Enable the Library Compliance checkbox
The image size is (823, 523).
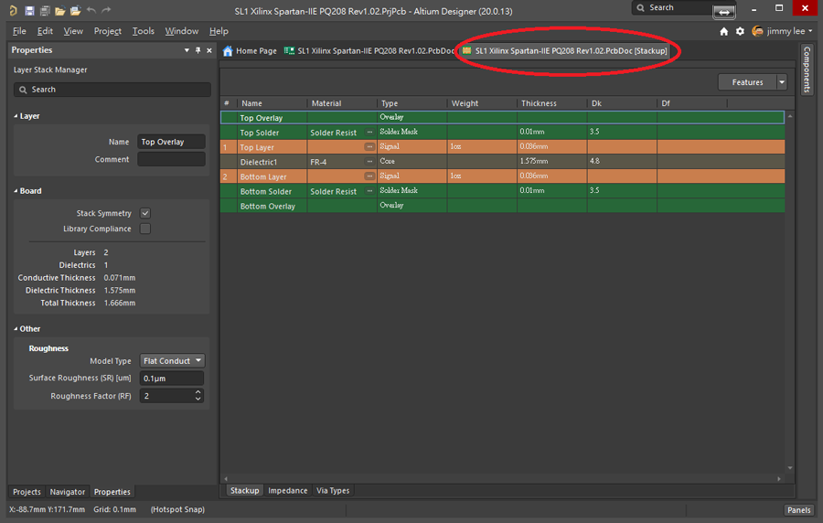144,229
